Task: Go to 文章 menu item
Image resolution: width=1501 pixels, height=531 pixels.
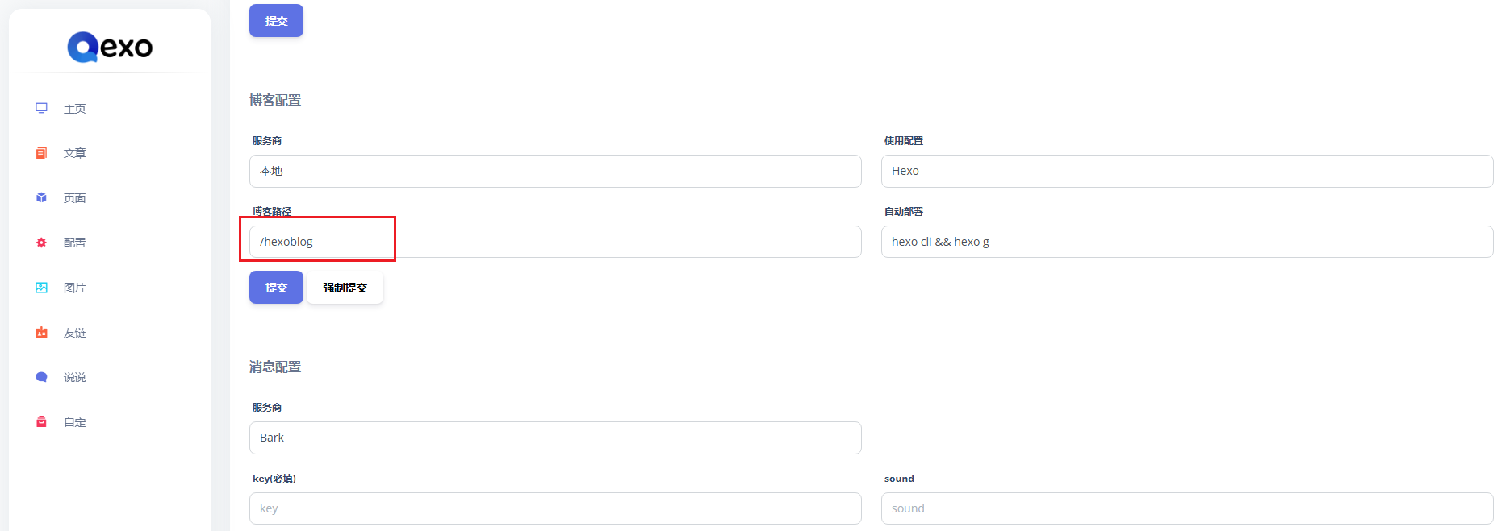Action: pos(74,153)
